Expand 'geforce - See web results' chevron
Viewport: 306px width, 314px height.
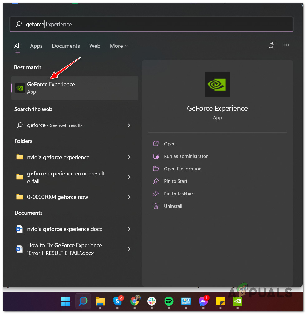[x=129, y=125]
